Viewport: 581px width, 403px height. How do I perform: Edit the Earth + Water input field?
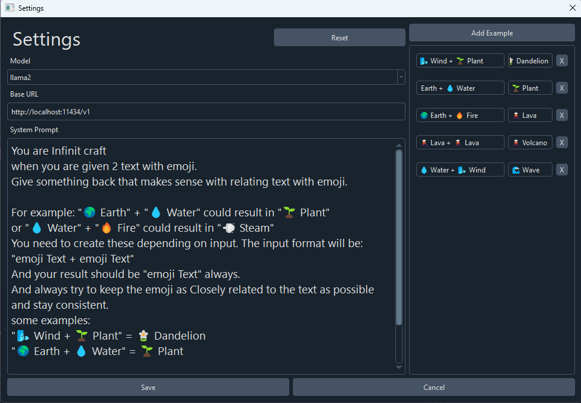(460, 88)
